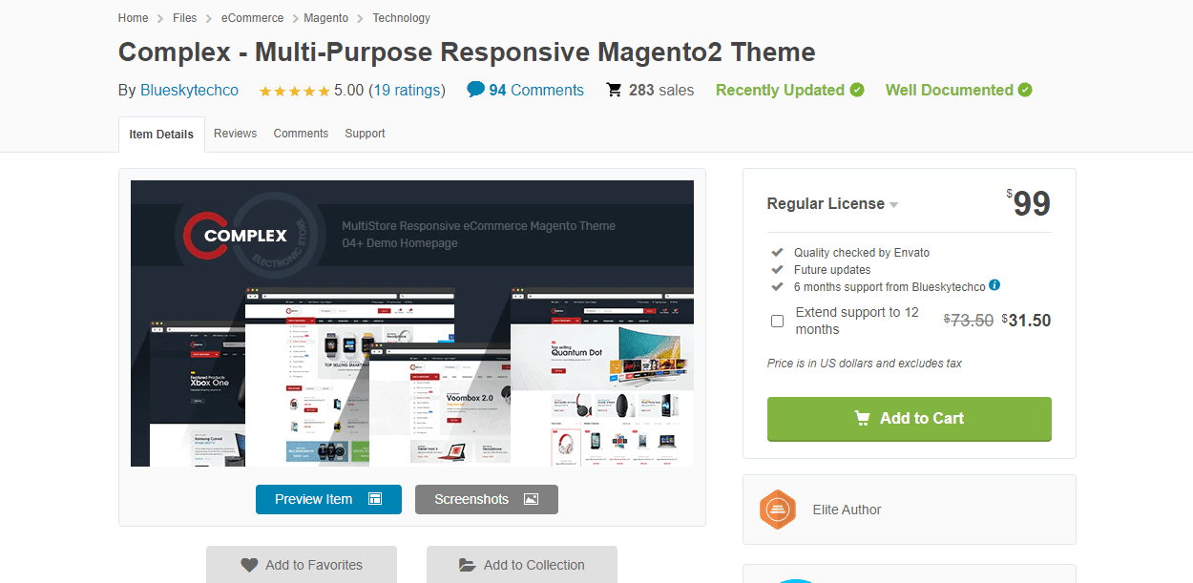
Task: Open the 19 ratings link
Action: (407, 91)
